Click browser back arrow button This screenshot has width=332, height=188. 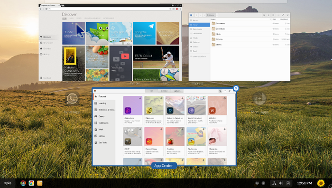41,9
